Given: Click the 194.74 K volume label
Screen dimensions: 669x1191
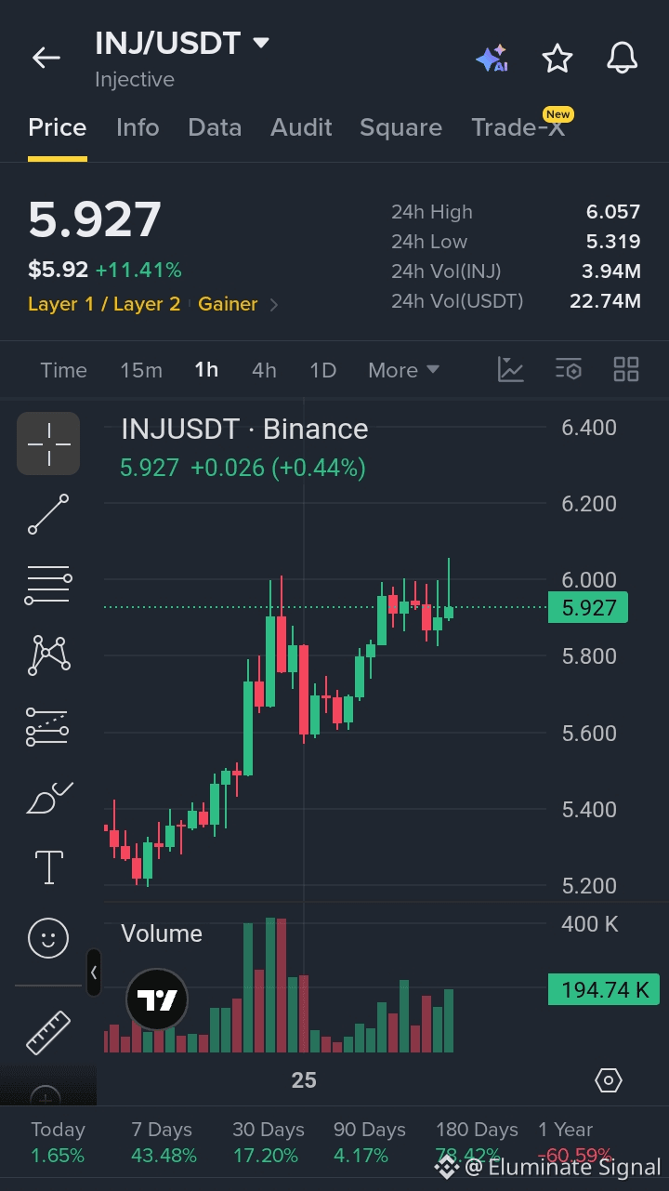Looking at the screenshot, I should pyautogui.click(x=604, y=989).
